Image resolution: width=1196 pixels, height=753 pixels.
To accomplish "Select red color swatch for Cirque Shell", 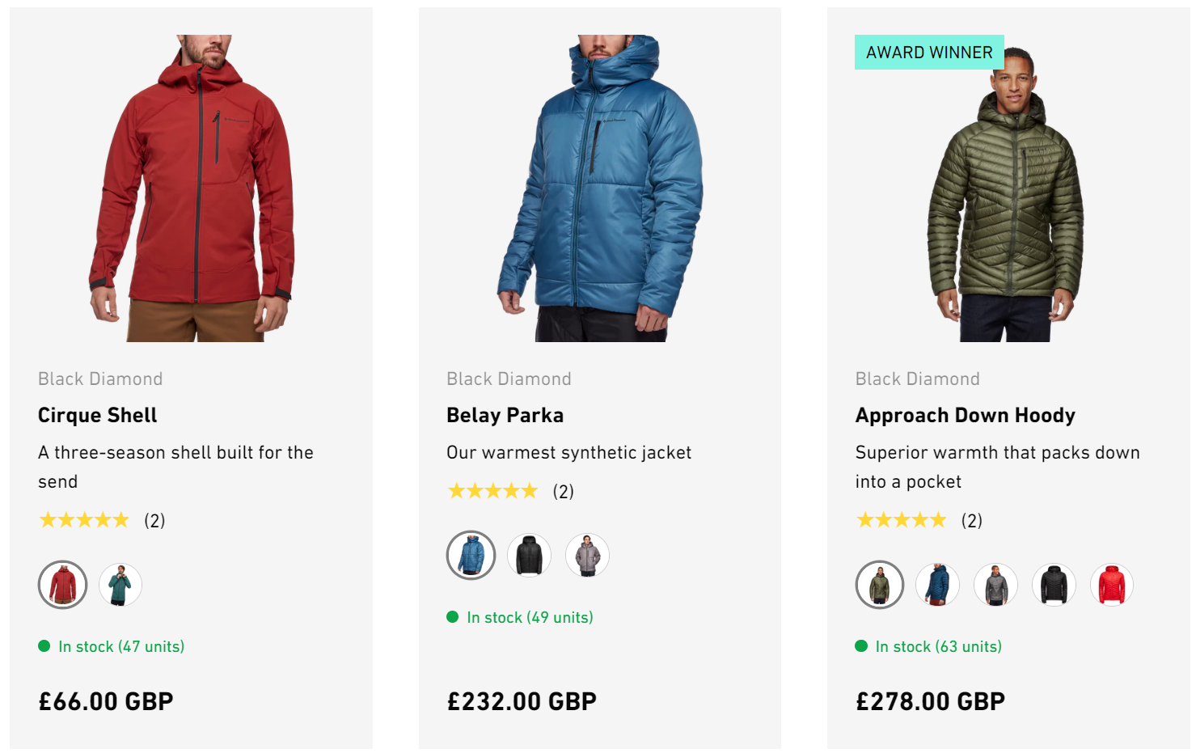I will 63,585.
